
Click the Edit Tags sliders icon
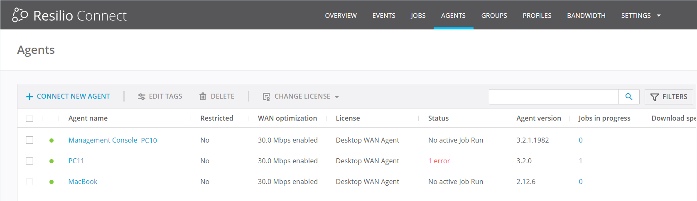142,97
